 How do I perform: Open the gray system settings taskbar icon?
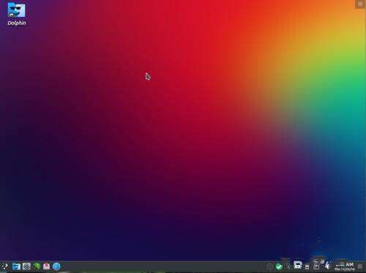click(26, 266)
